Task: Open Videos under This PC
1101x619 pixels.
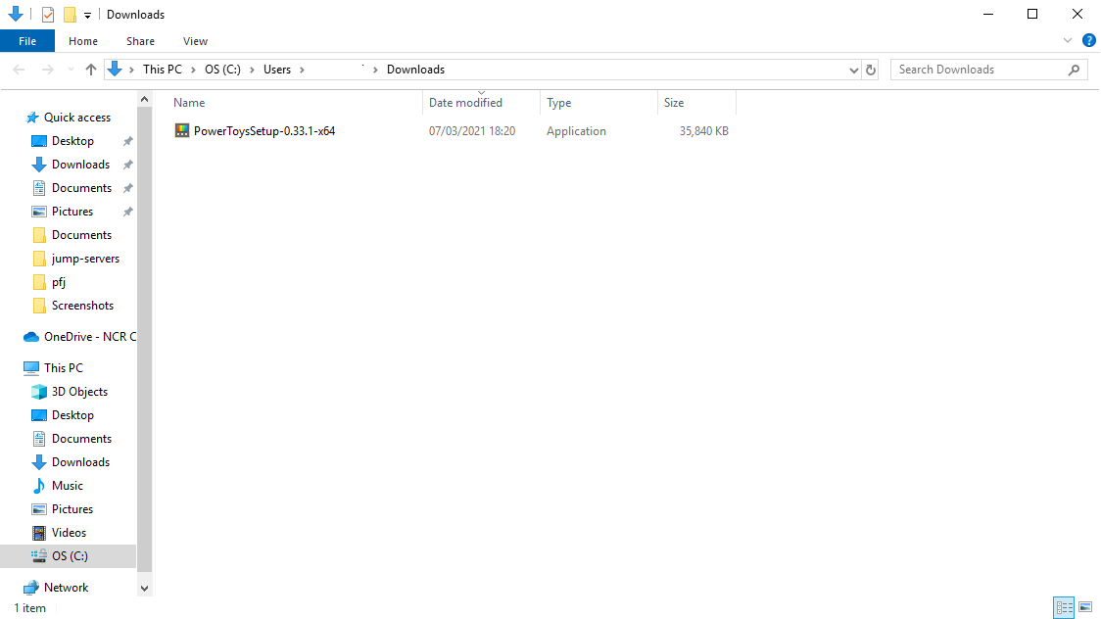Action: [x=69, y=533]
